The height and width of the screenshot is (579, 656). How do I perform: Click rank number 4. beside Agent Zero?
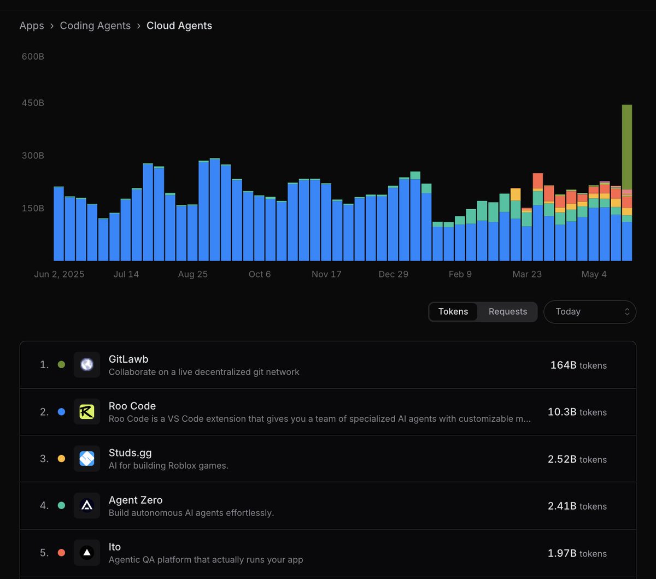[44, 506]
